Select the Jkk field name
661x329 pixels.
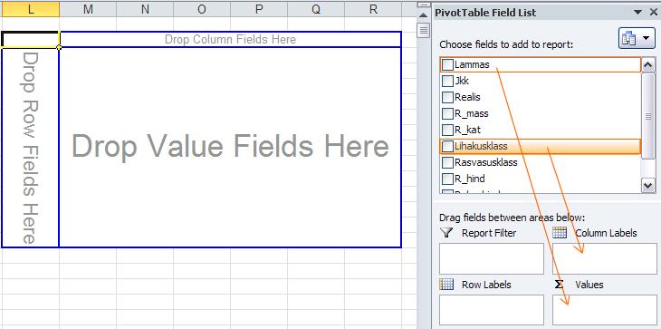(x=462, y=81)
